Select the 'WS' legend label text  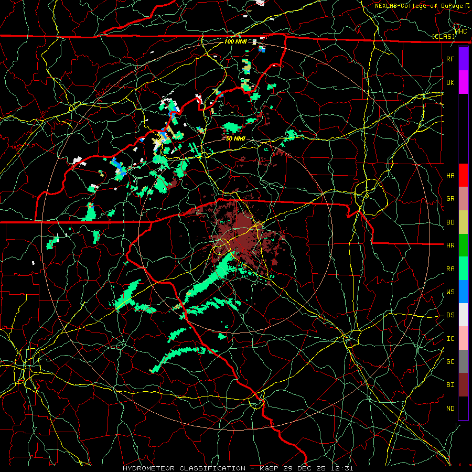coord(450,292)
